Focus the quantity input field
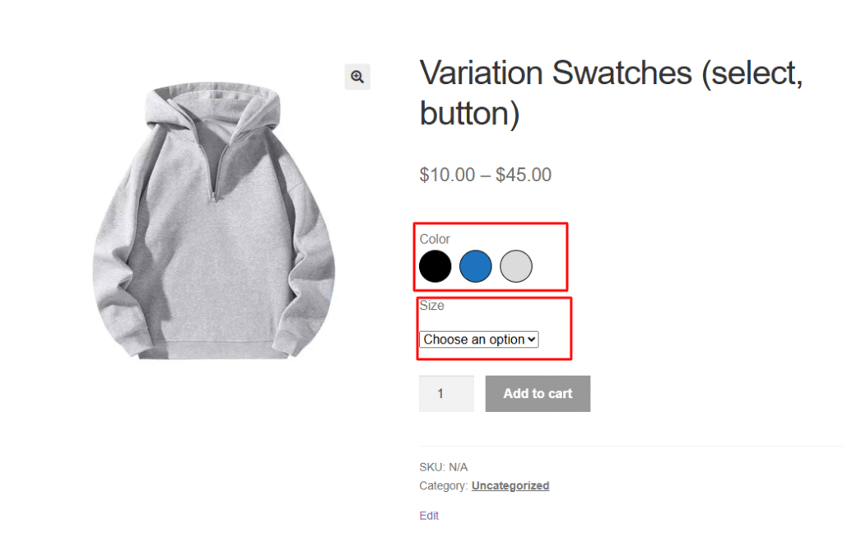The image size is (843, 543). click(446, 394)
